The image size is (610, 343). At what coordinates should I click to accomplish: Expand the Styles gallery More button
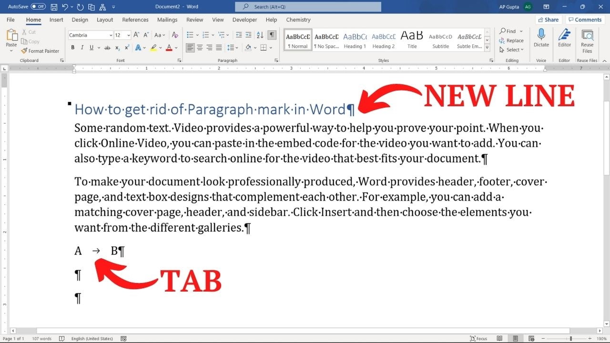point(487,48)
